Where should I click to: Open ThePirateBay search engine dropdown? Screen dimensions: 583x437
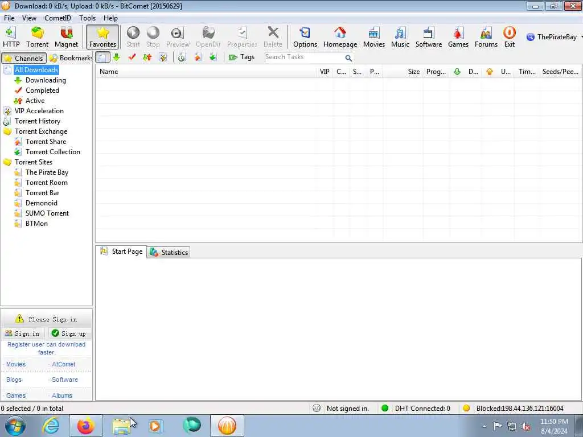pyautogui.click(x=553, y=37)
